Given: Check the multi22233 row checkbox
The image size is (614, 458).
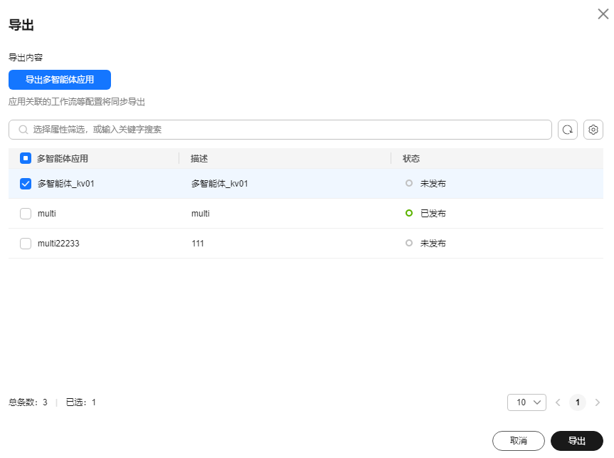Looking at the screenshot, I should pos(26,243).
